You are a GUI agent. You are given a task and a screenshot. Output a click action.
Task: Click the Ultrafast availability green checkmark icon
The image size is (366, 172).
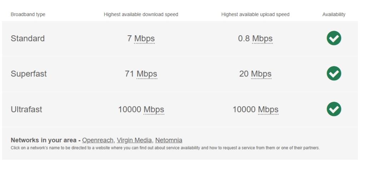click(x=334, y=109)
